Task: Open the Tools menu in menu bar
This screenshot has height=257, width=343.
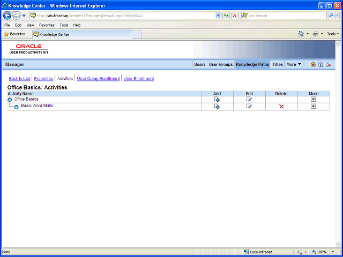Action: [x=64, y=25]
